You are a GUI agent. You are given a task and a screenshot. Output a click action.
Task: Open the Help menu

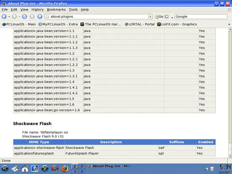85,10
